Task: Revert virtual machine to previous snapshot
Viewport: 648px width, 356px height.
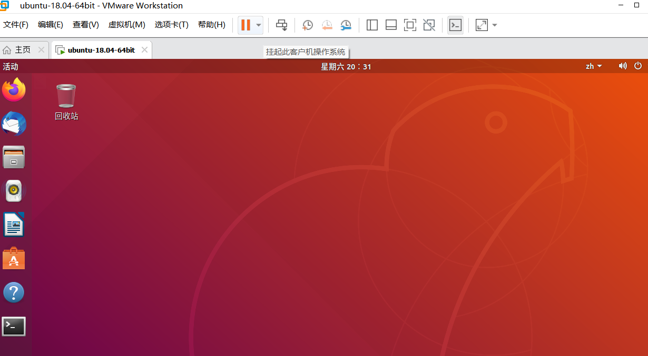Action: click(x=327, y=25)
